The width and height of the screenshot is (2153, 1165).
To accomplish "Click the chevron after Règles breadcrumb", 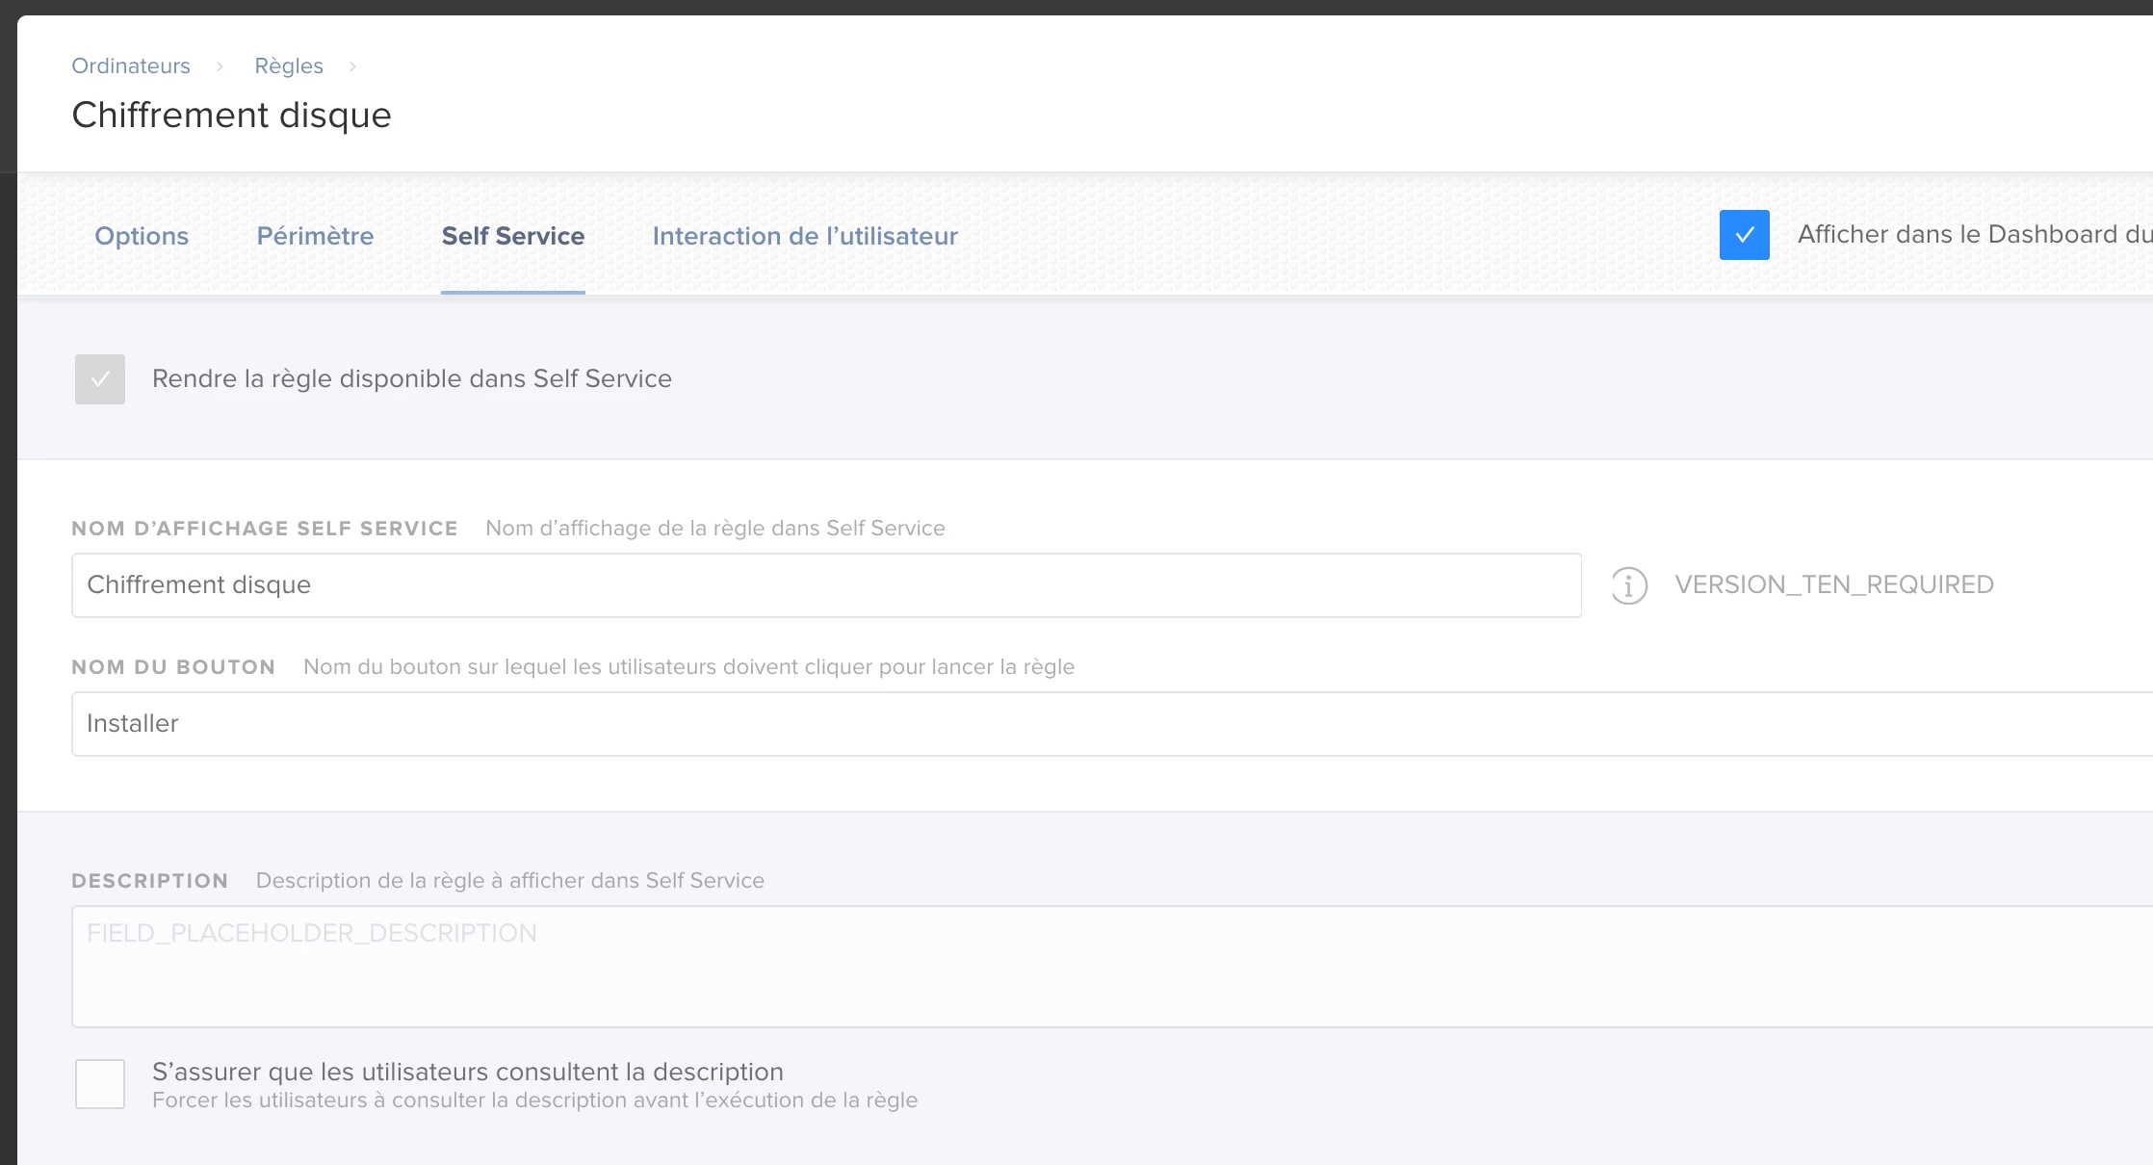I will (x=352, y=66).
